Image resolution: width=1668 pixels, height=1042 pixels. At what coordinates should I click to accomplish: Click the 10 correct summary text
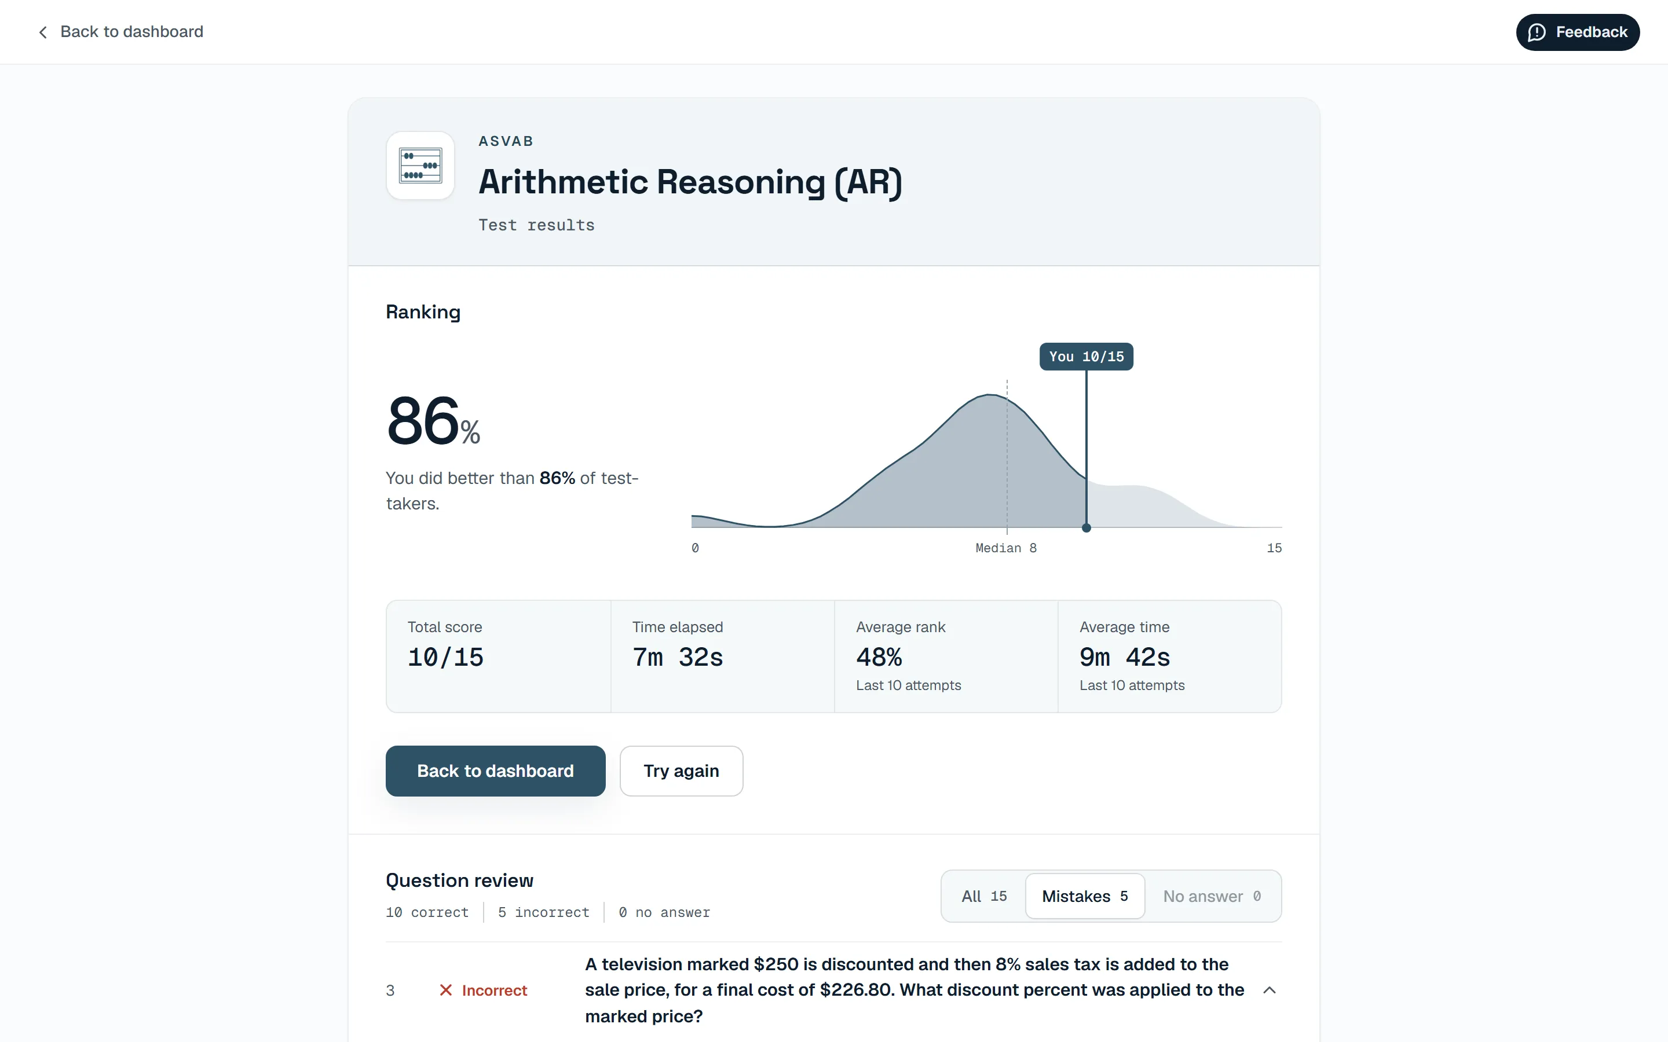427,912
